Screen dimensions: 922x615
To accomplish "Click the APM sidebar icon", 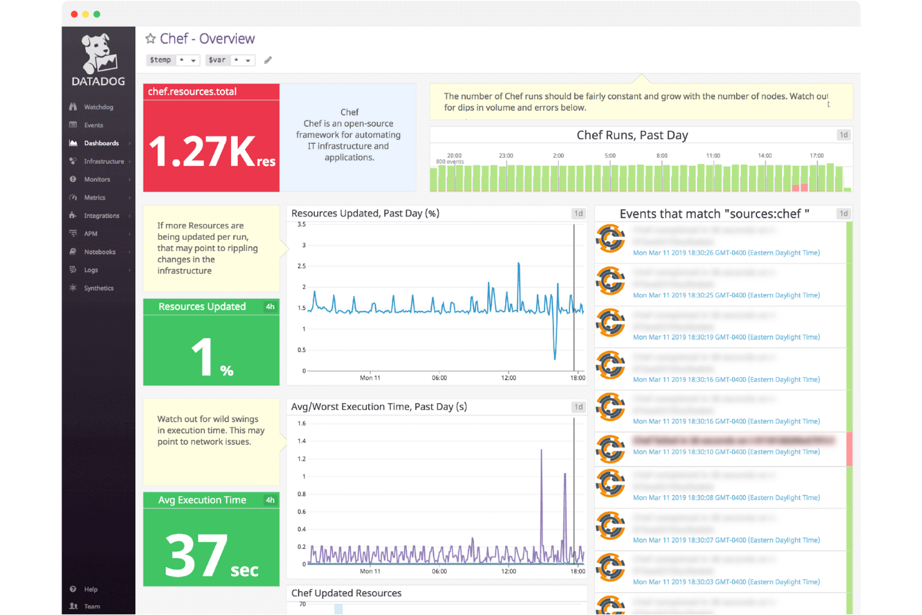I will (73, 234).
